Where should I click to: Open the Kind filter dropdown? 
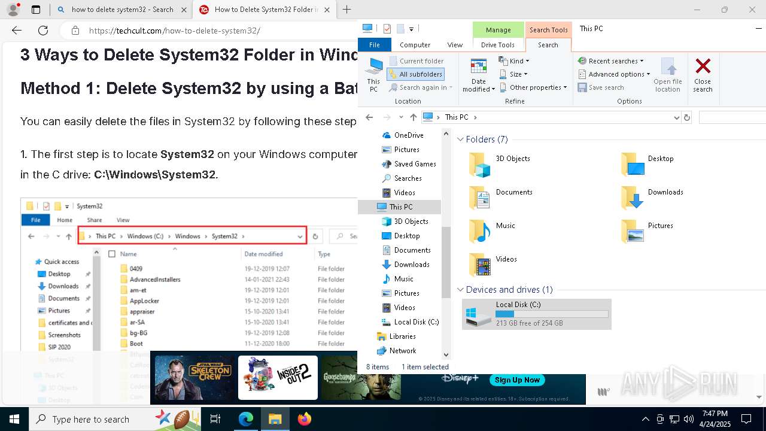[x=514, y=61]
